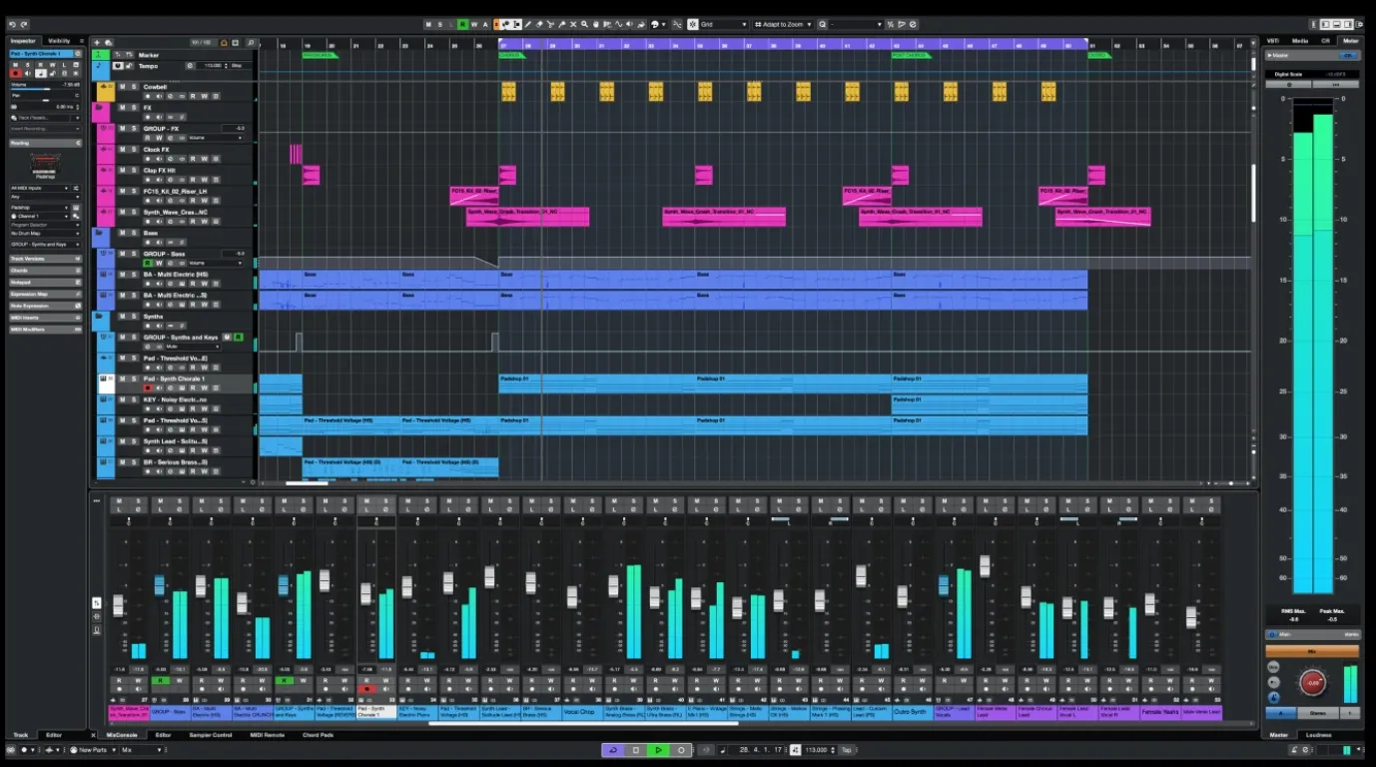Select the Erase tool in toolbar
The width and height of the screenshot is (1376, 767).
coord(539,24)
